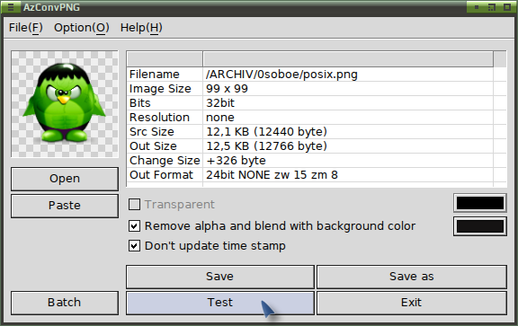Click the Batch button
This screenshot has height=326, width=518.
65,303
